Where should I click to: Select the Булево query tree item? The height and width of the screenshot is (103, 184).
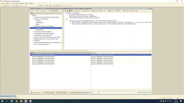tap(37, 24)
